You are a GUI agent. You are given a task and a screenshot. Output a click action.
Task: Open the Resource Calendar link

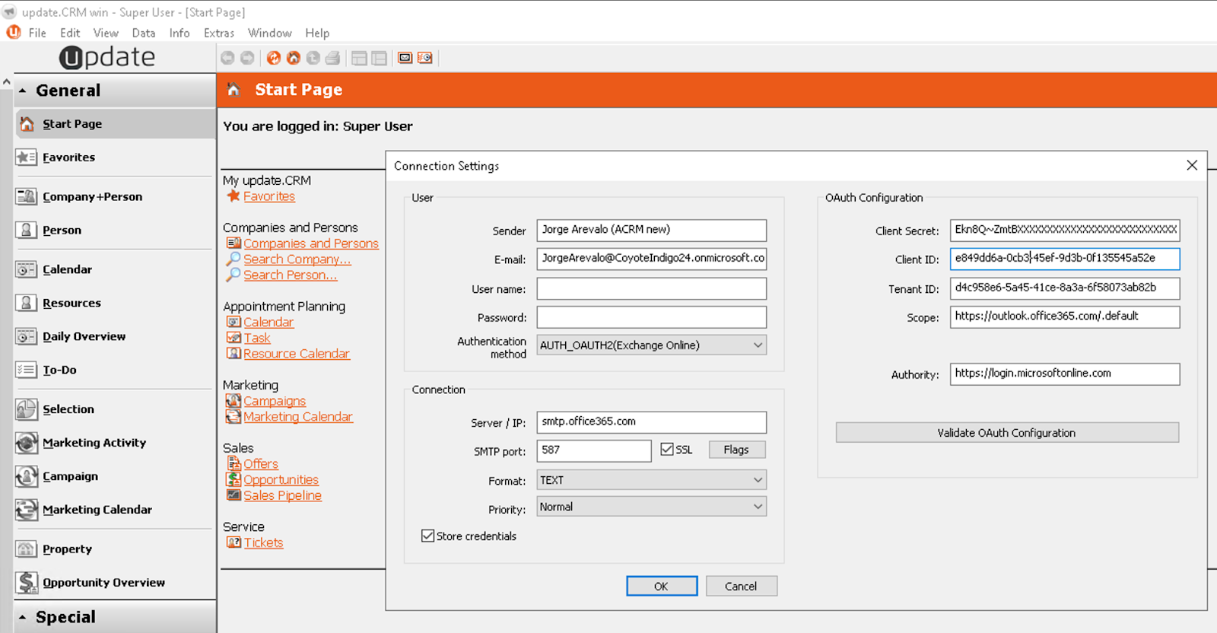tap(296, 354)
